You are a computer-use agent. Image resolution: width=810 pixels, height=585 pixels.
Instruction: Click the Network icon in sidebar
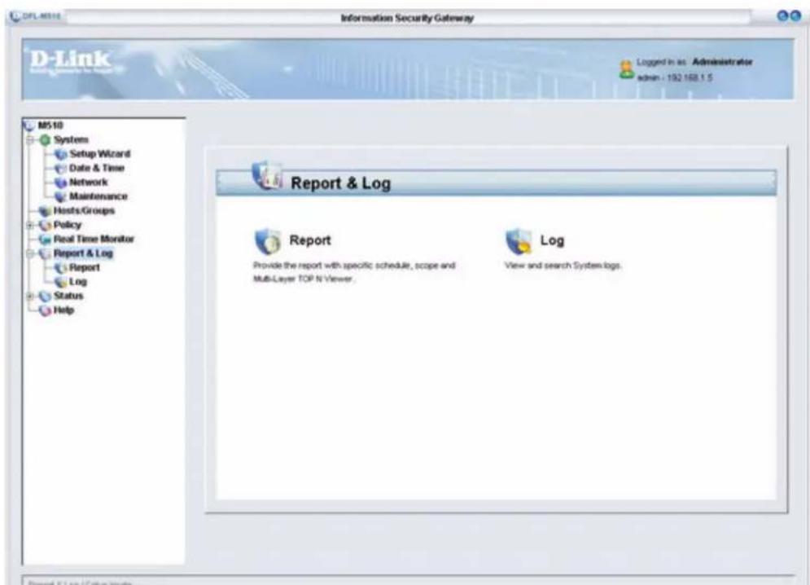tap(61, 183)
